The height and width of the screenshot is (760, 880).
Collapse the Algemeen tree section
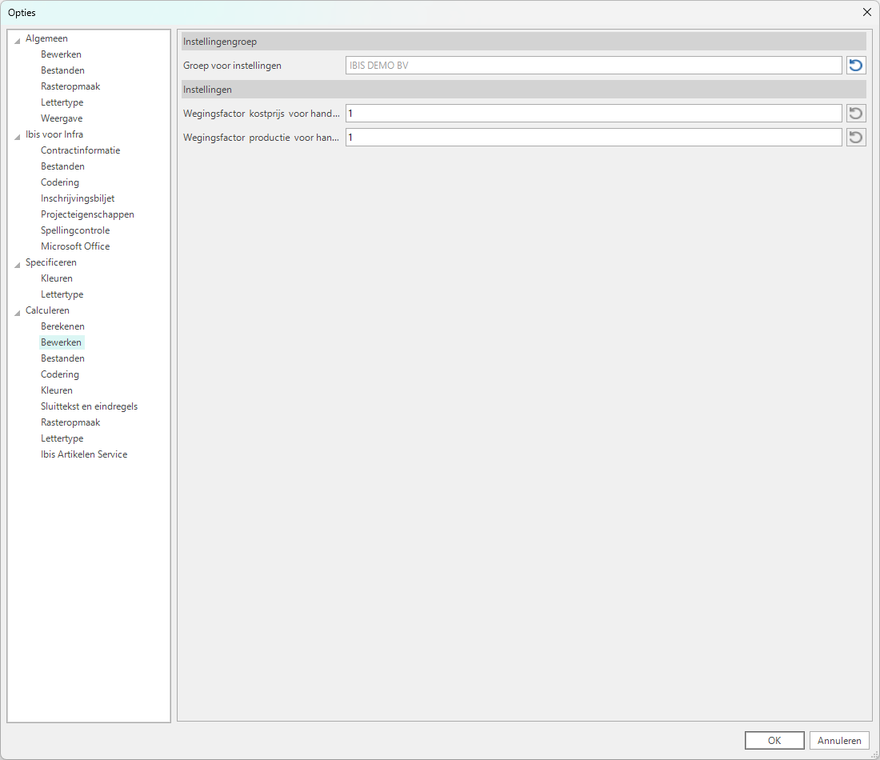tap(18, 39)
